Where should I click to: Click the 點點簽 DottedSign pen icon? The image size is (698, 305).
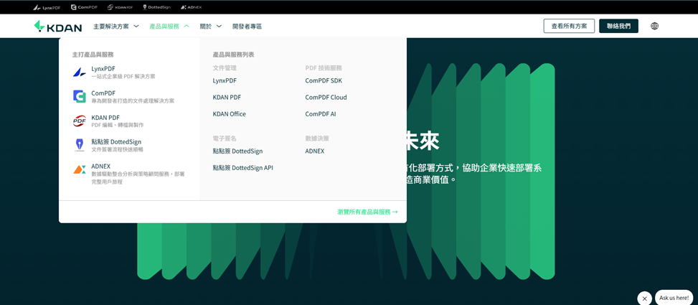79,145
